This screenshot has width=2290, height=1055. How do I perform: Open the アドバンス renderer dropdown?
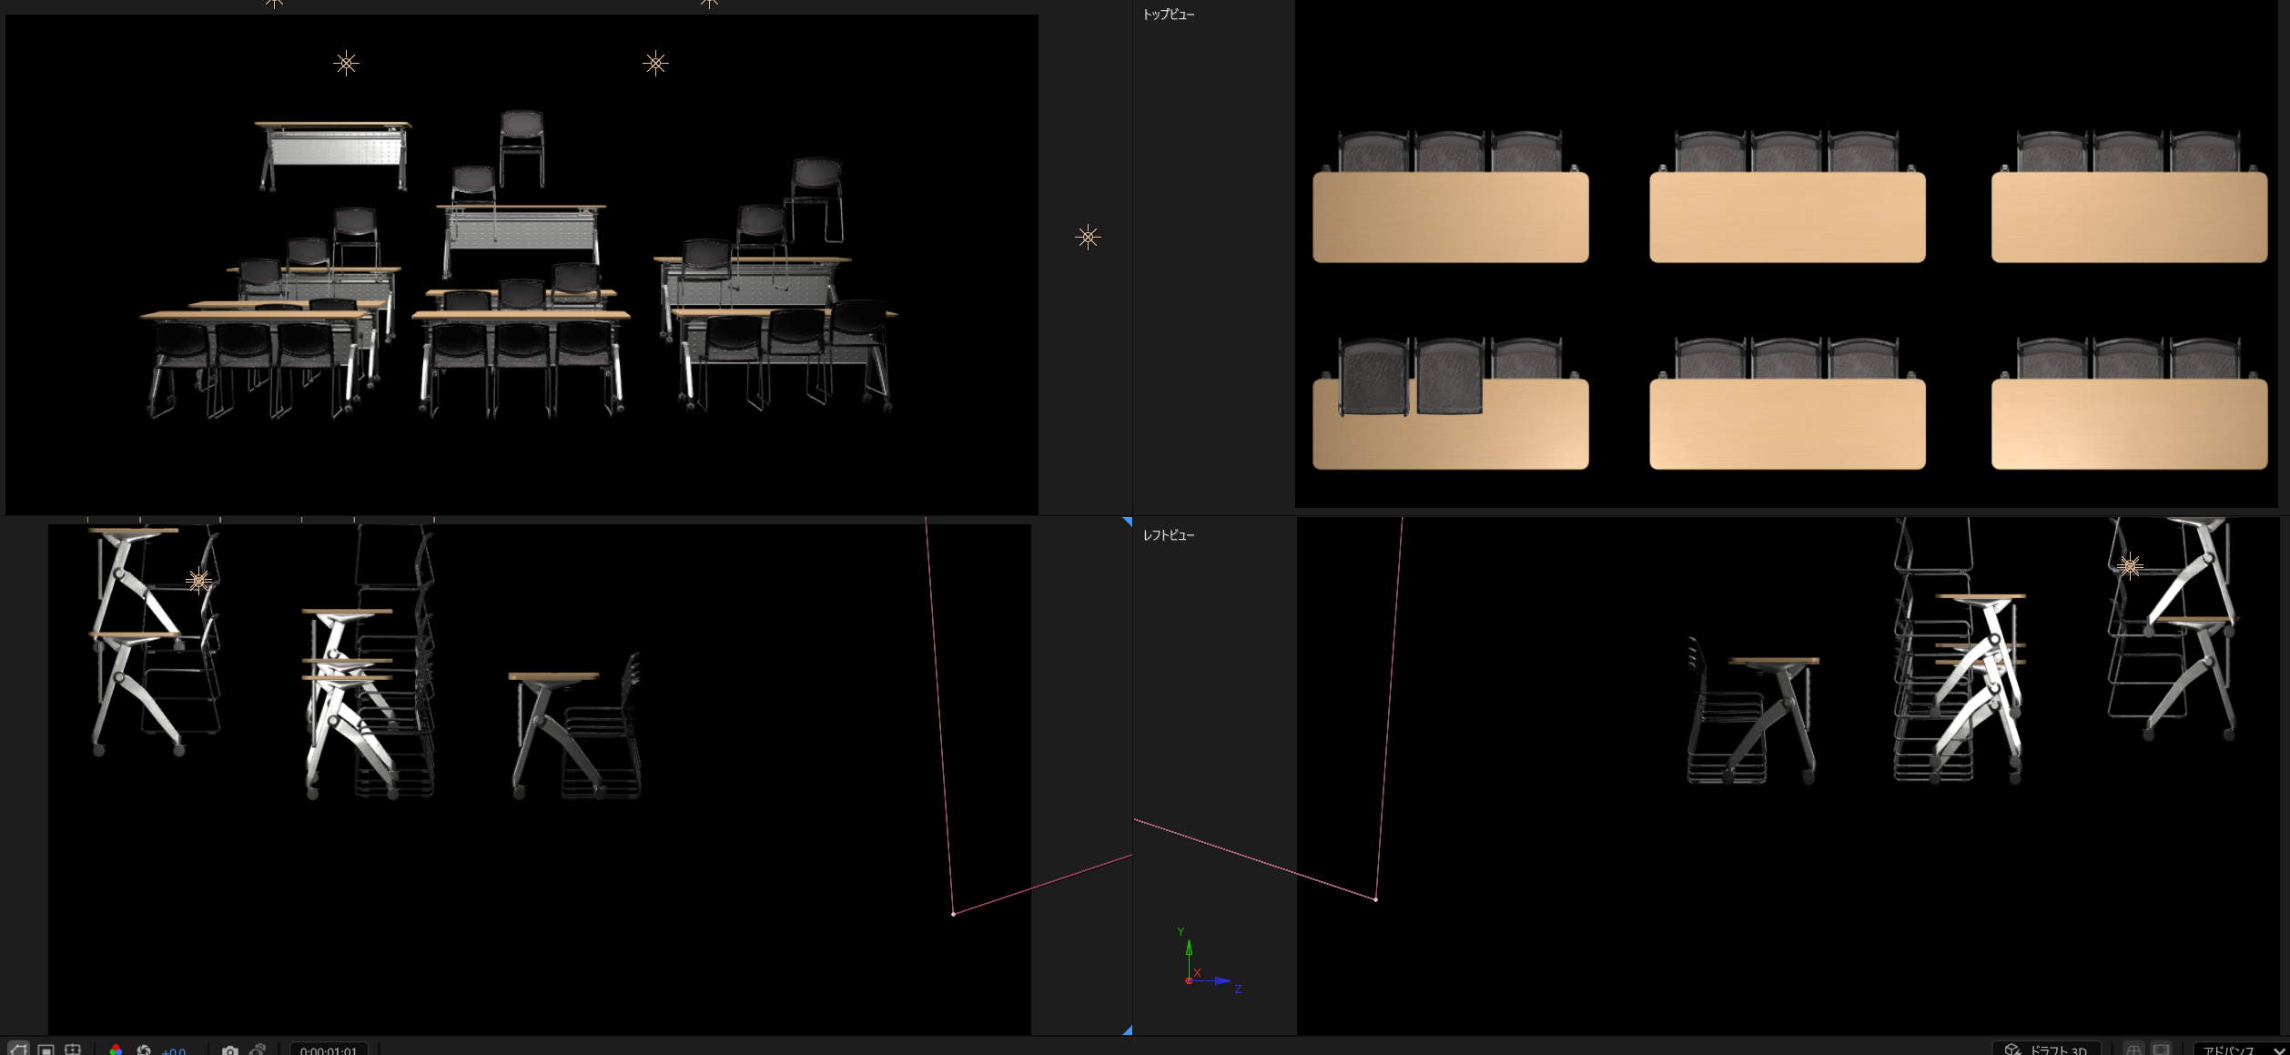[2240, 1050]
